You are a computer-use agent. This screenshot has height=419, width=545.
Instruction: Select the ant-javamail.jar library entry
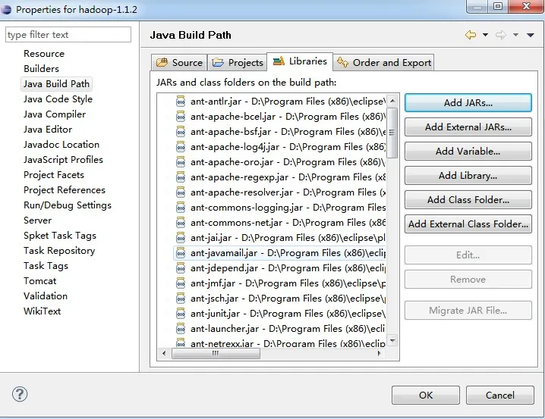(x=279, y=253)
